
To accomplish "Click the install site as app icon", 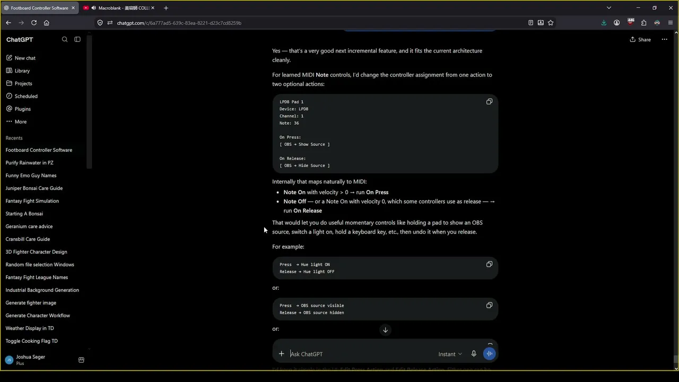I will 541,23.
